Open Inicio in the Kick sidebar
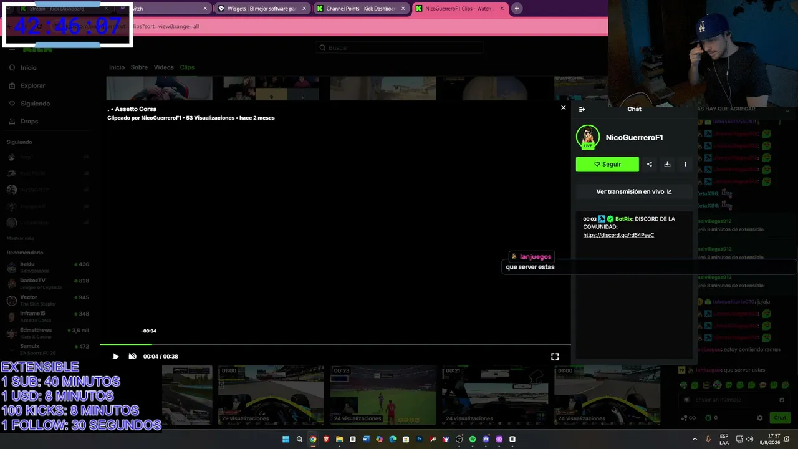 [x=28, y=67]
